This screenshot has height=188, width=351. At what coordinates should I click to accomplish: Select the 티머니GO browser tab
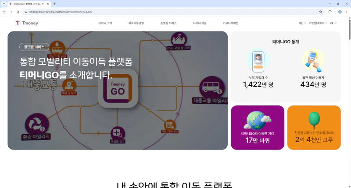(29, 4)
